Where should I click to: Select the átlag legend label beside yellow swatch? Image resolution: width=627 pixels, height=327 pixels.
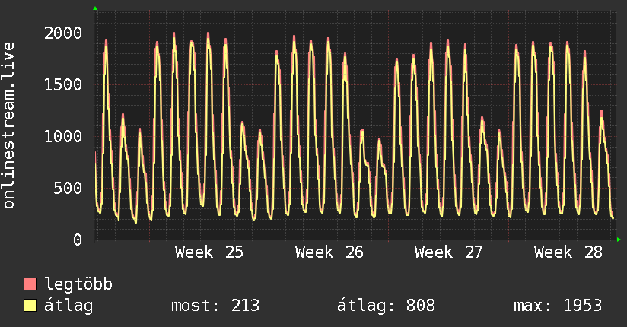pos(68,306)
